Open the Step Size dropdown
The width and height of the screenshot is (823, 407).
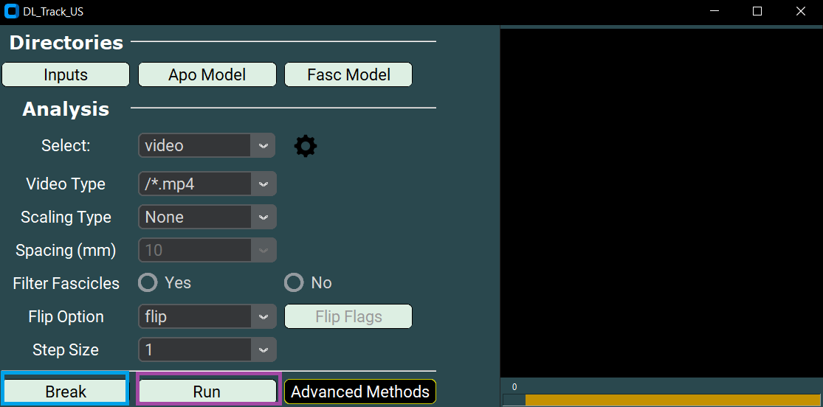pyautogui.click(x=207, y=349)
